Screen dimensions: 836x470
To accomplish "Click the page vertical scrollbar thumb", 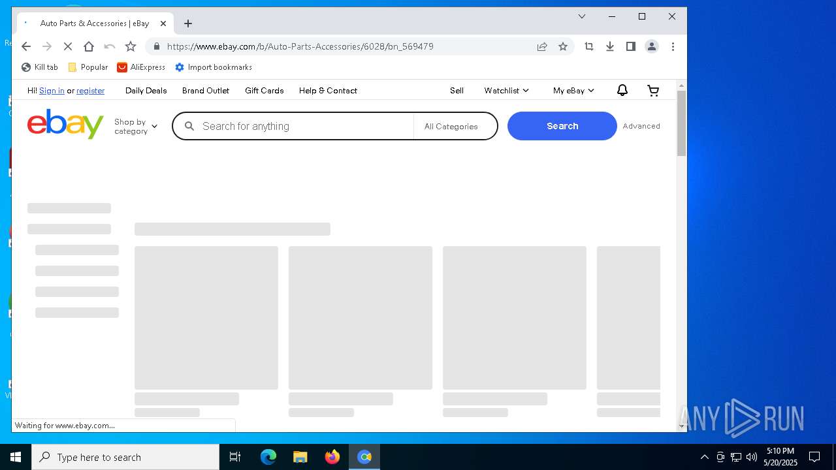I will click(x=681, y=123).
